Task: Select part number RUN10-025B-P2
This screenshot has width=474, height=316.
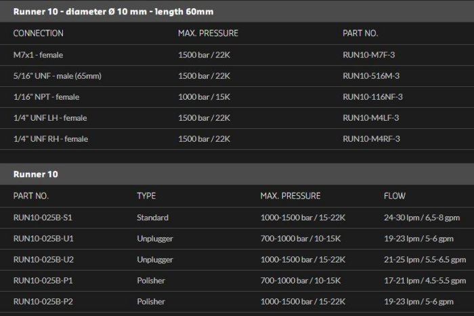Action: tap(43, 302)
